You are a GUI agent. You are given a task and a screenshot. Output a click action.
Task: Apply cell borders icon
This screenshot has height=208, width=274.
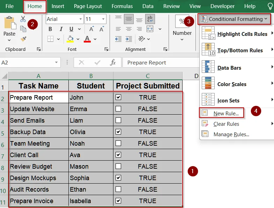(51, 39)
